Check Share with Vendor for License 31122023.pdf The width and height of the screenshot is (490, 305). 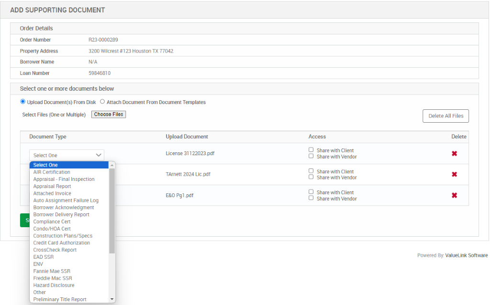pos(311,156)
